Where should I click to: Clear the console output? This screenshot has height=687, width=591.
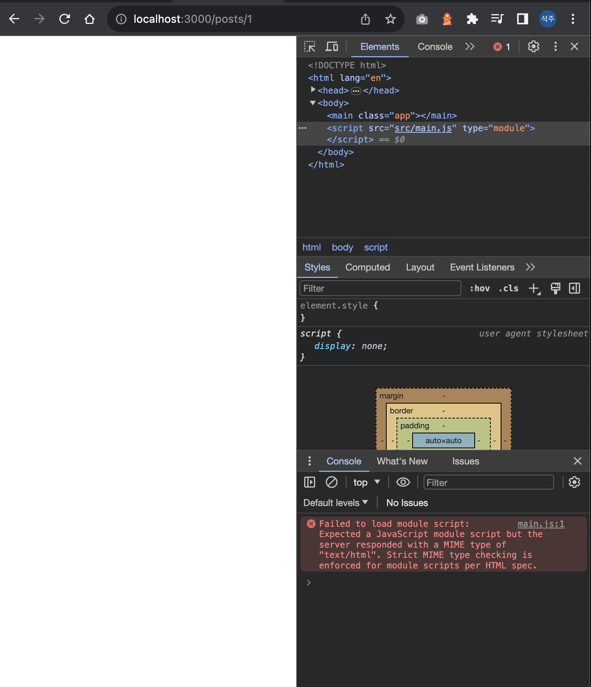[x=332, y=482]
